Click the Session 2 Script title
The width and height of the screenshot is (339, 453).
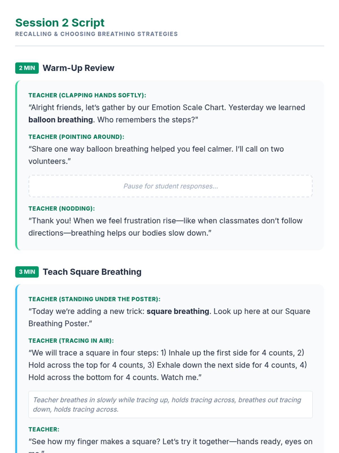[x=60, y=23]
